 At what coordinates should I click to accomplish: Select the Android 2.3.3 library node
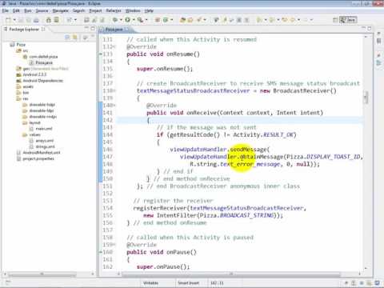point(31,74)
